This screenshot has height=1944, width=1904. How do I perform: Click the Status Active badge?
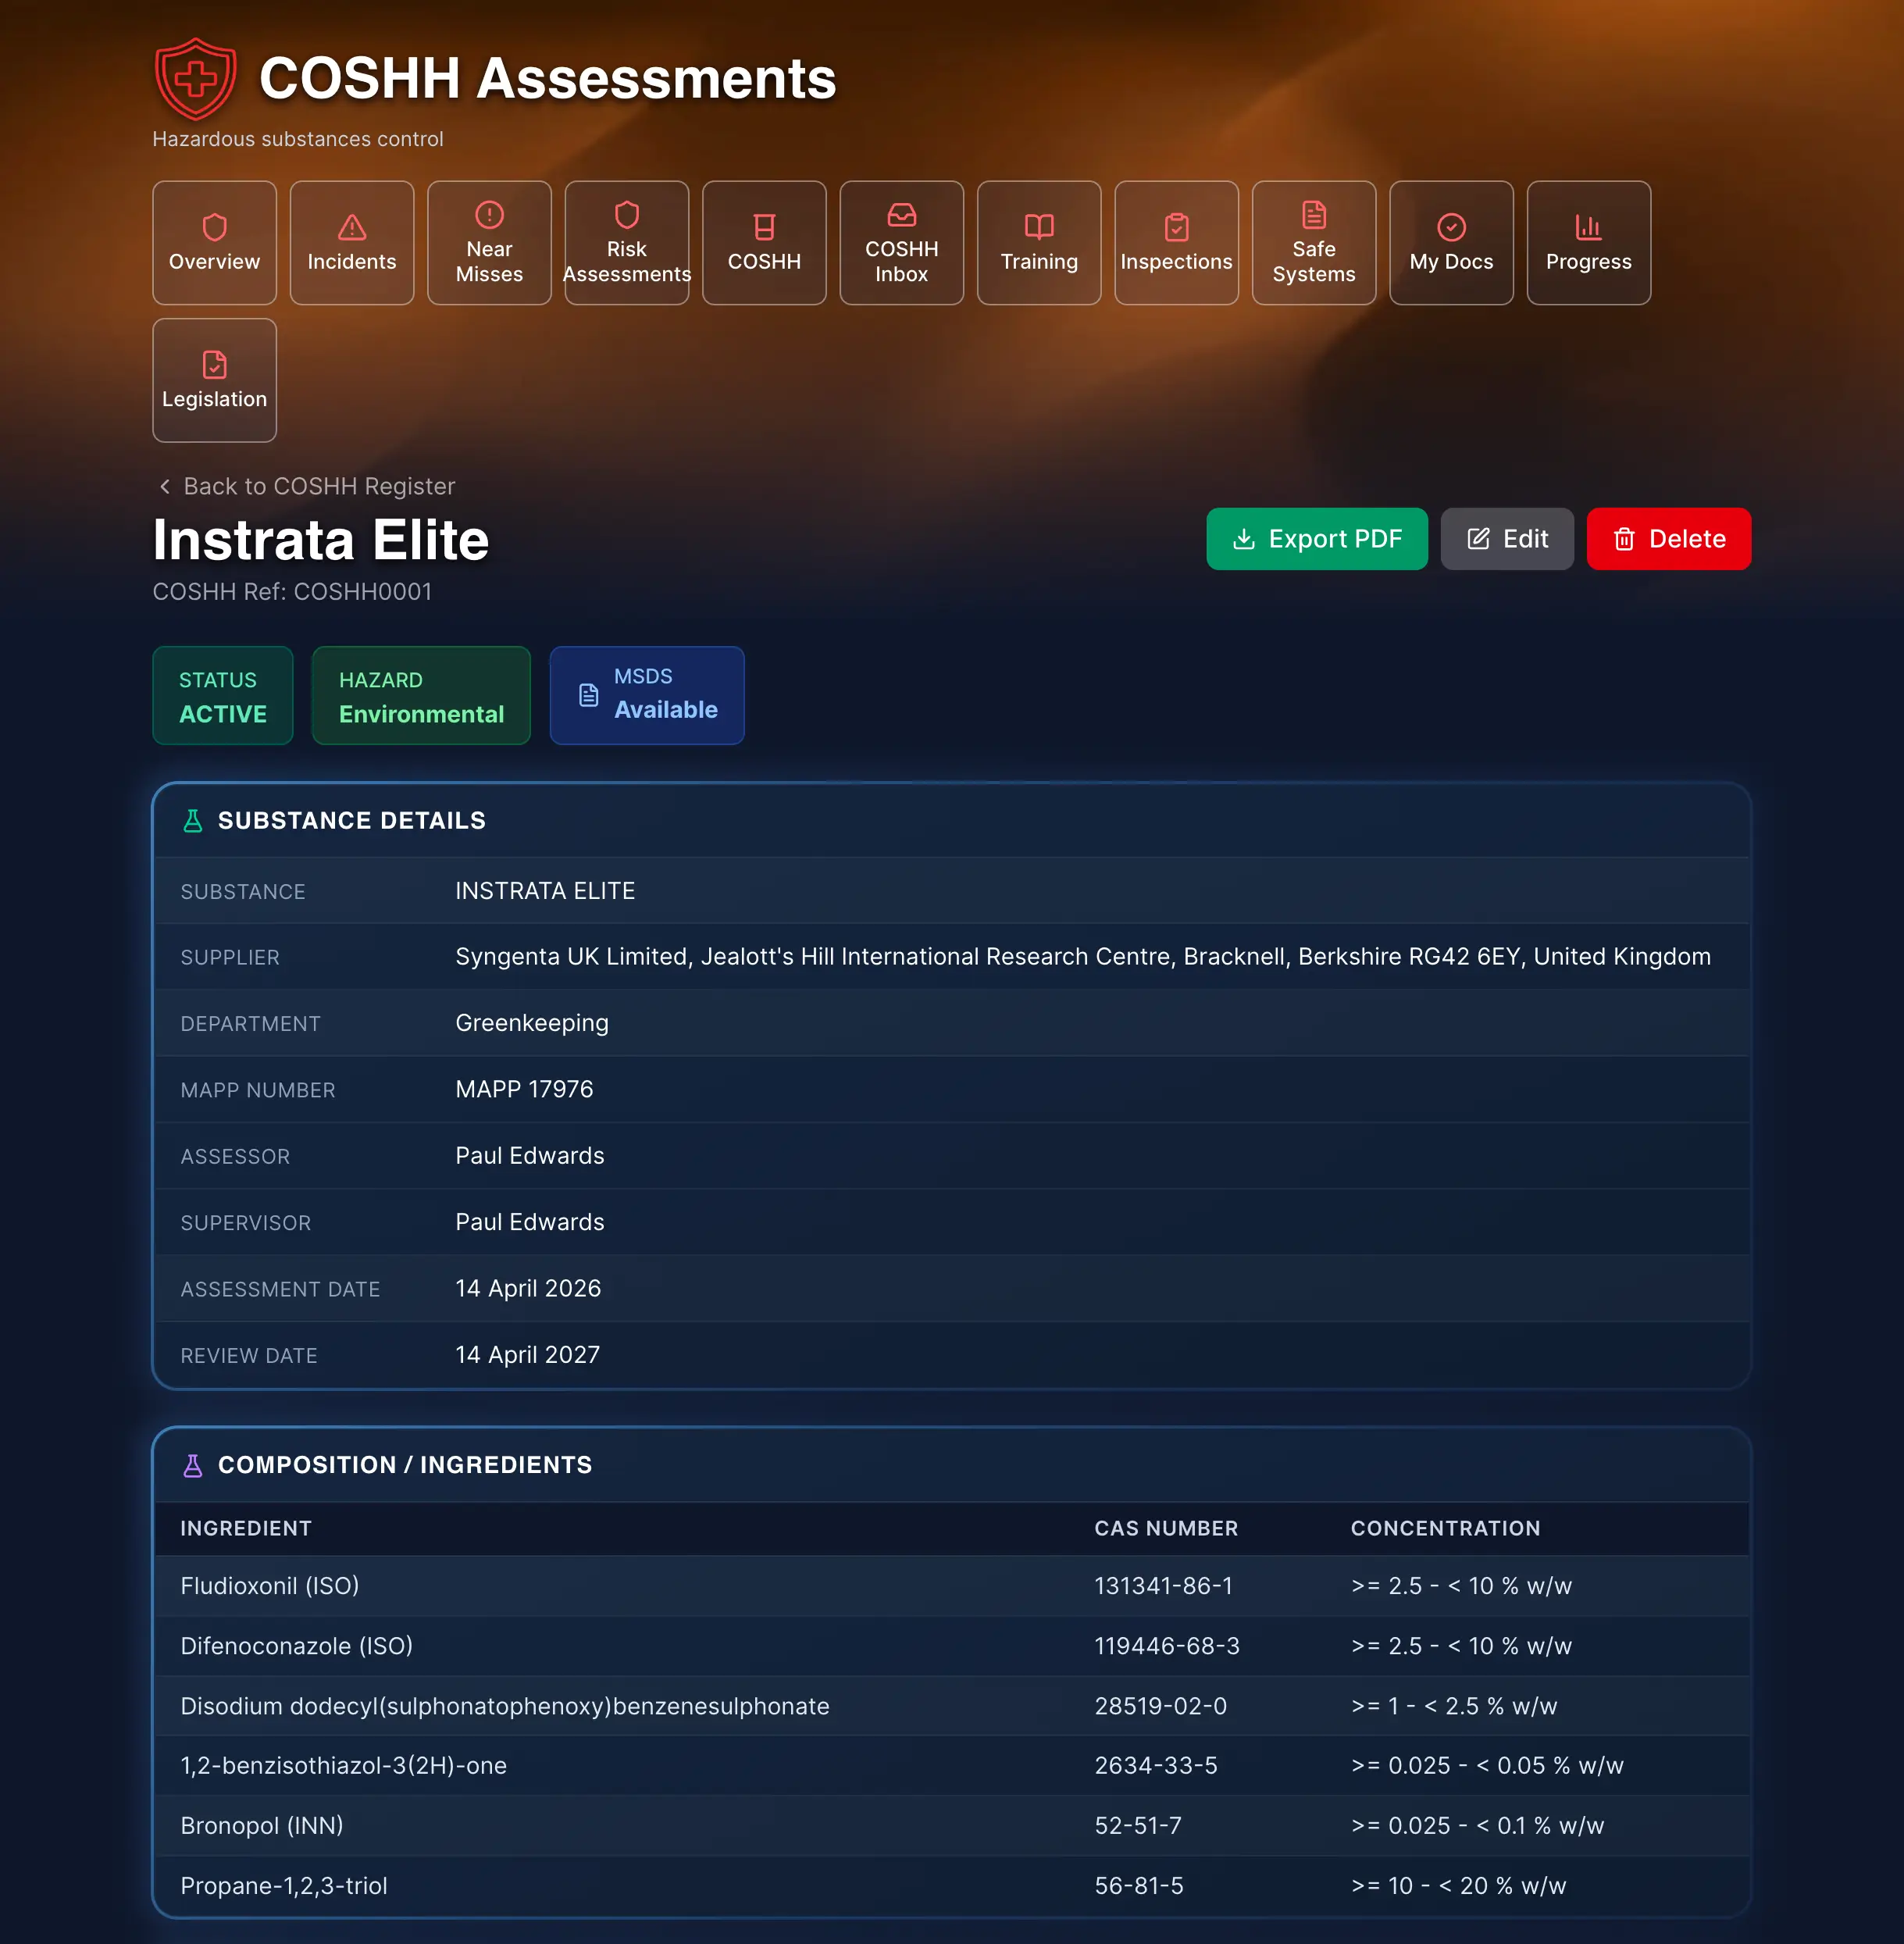click(x=222, y=696)
